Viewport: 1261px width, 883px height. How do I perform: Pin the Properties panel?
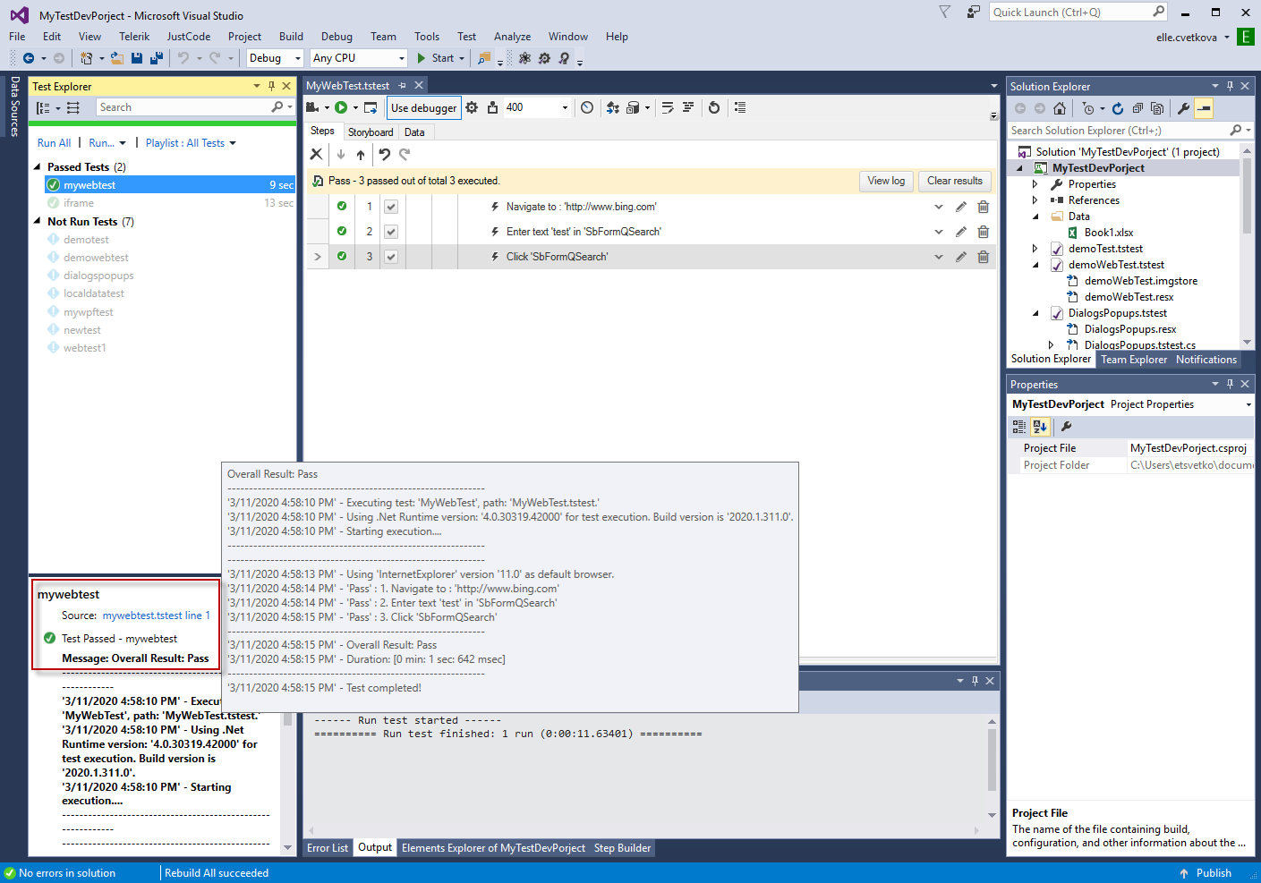1231,385
